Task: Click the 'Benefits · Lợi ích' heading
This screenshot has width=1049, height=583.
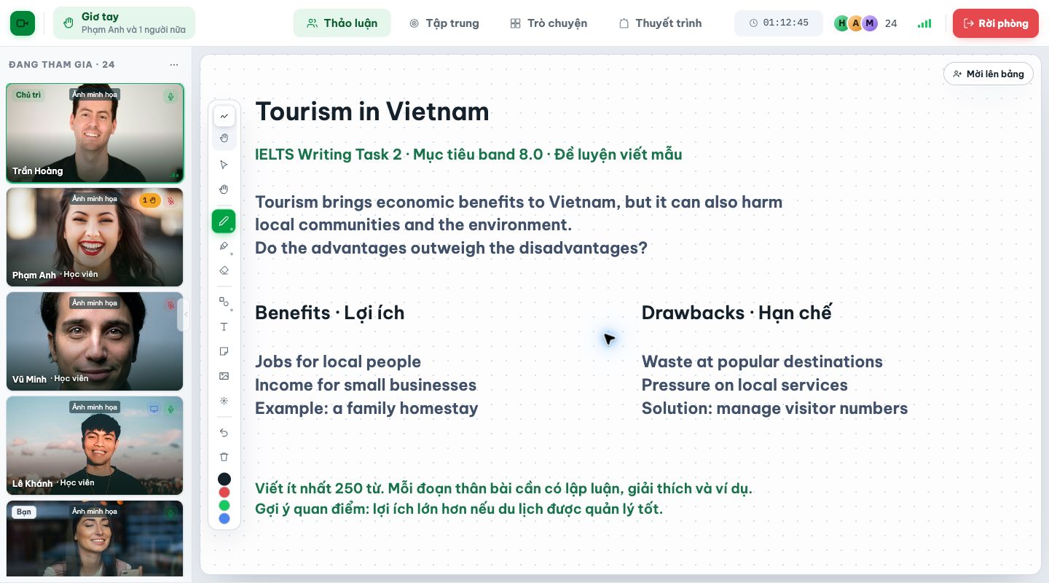Action: [x=329, y=313]
